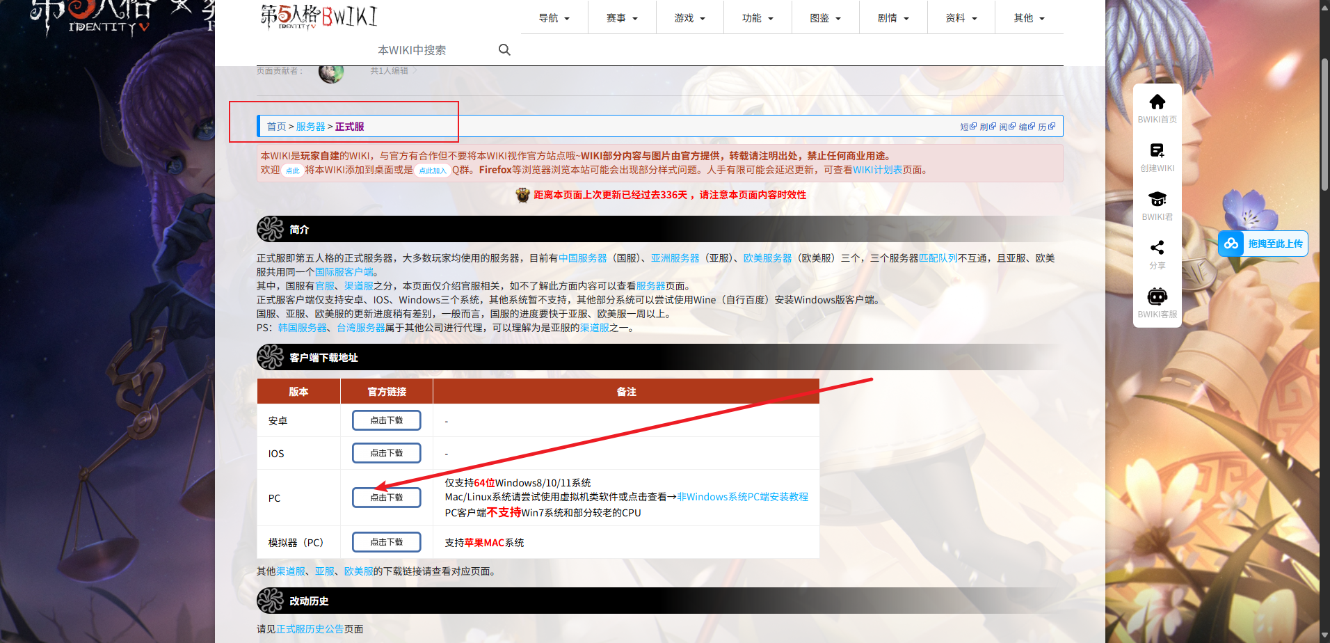Click 共1人编辑 contributors expander
1330x643 pixels.
point(393,71)
